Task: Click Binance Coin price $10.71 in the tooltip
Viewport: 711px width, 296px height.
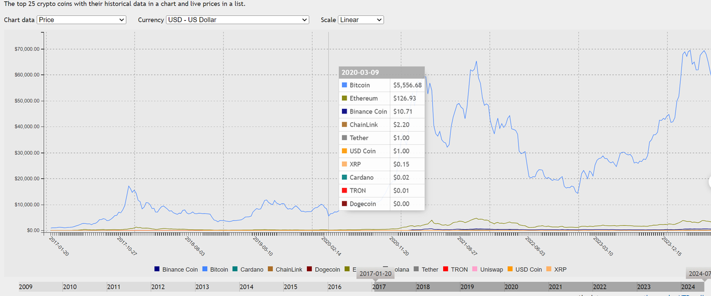Action: click(403, 111)
